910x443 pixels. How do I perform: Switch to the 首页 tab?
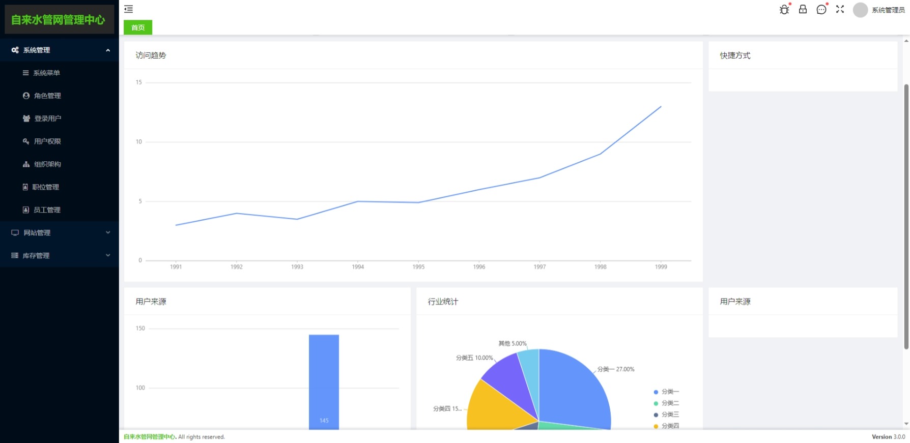tap(138, 27)
